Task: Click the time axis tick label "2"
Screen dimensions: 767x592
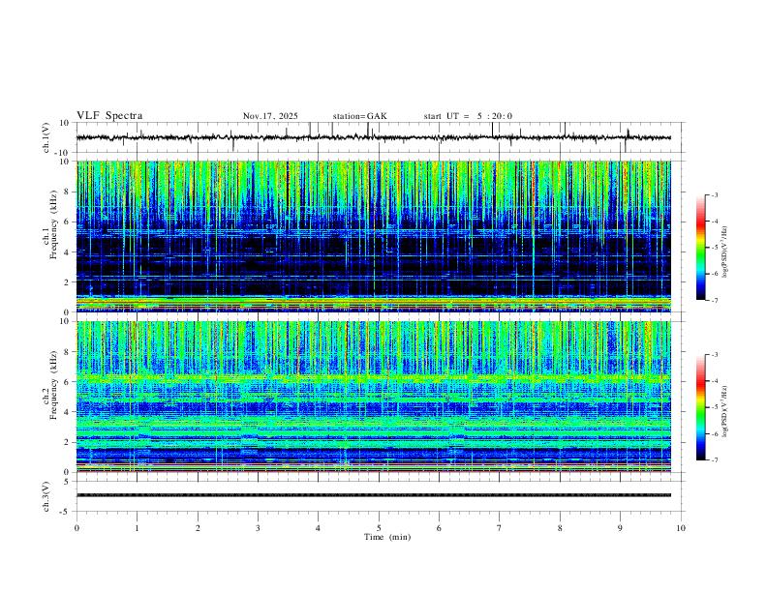Action: (198, 528)
